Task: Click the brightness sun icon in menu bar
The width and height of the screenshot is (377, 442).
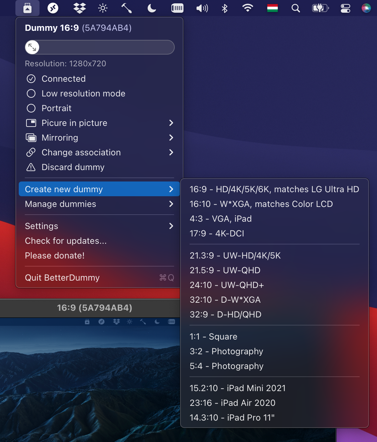Action: (x=103, y=8)
